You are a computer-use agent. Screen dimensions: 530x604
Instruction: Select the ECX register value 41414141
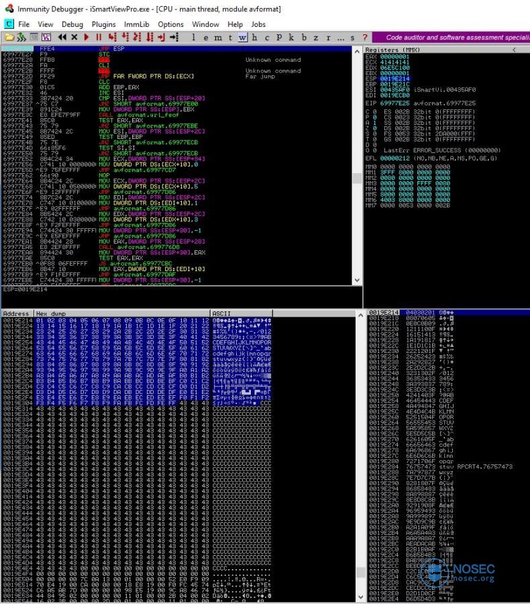394,62
